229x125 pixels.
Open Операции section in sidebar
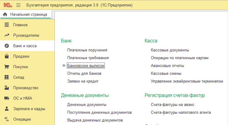click(22, 119)
